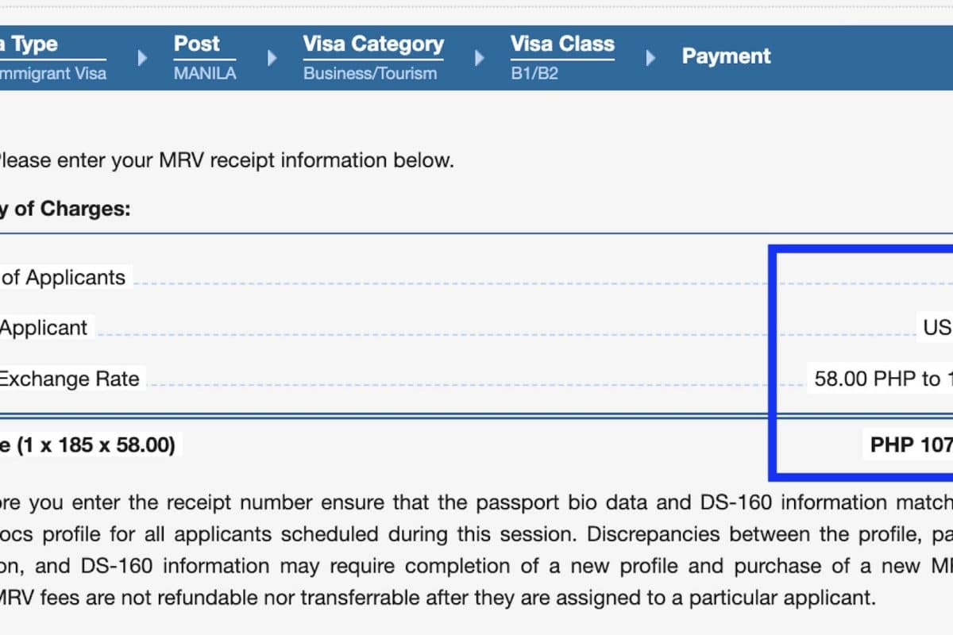Click the Immigrant Visa type value
Screen dimensions: 953x635
52,74
